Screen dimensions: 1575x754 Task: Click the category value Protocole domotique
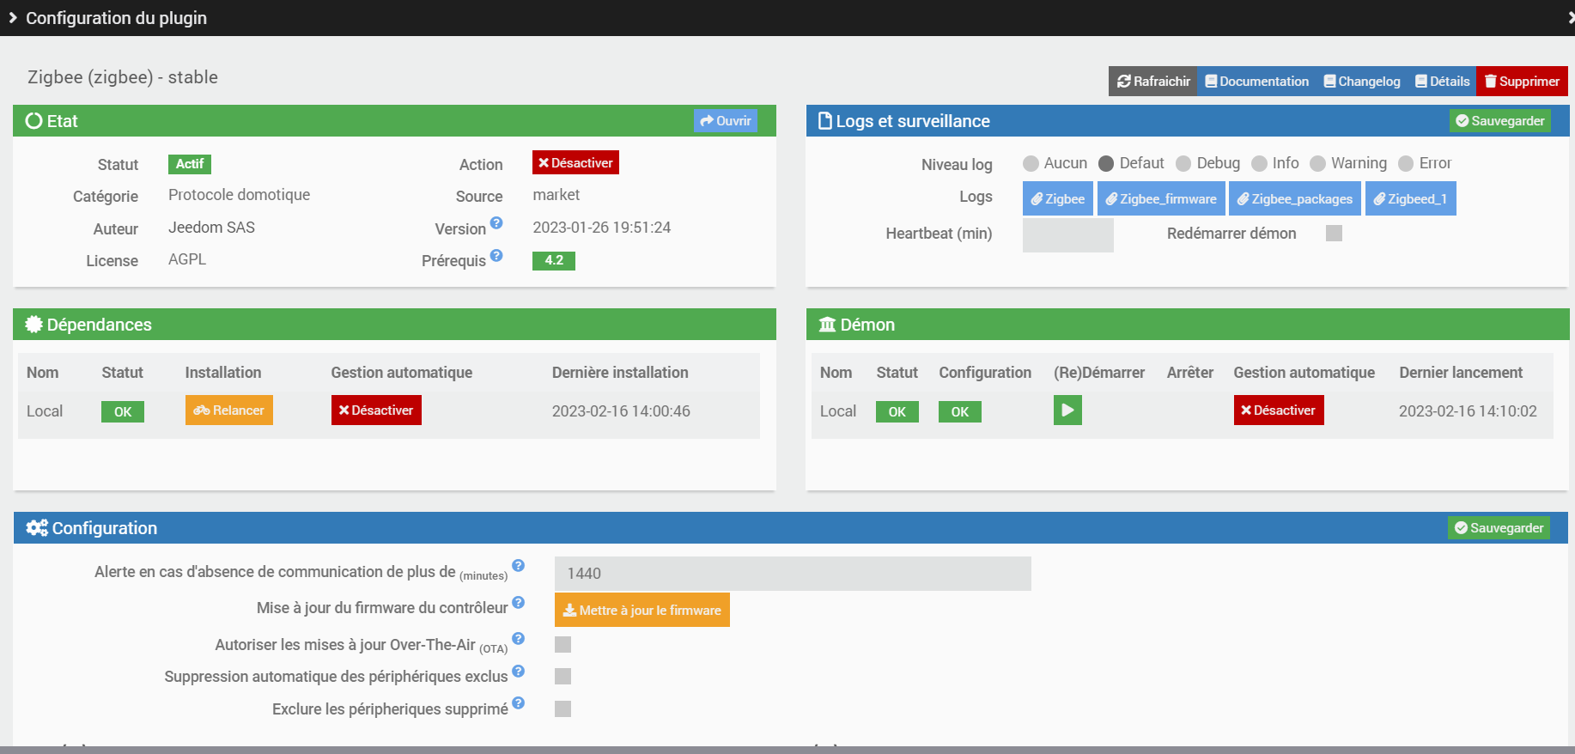click(239, 195)
